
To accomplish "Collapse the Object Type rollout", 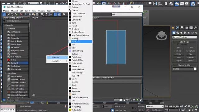I will point(173,42).
